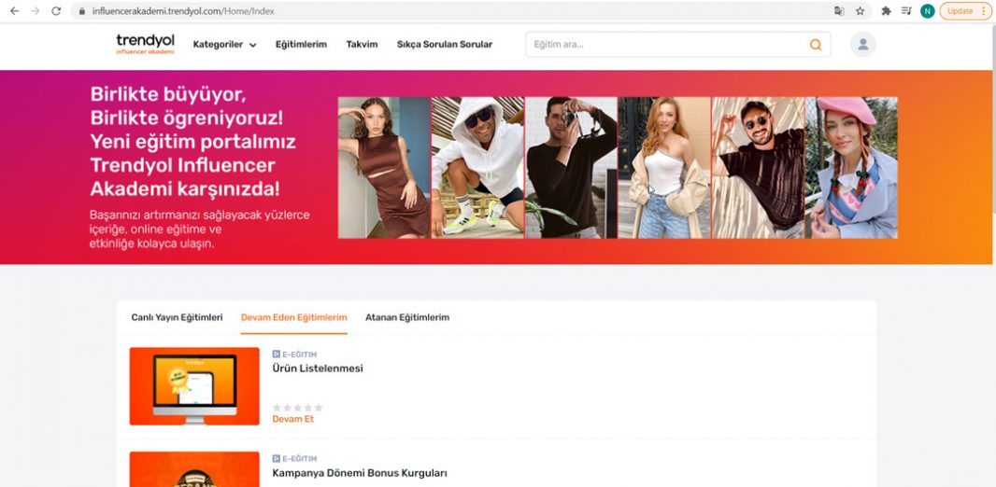Viewport: 996px width, 487px height.
Task: Reload the Trendyol page
Action: coord(56,11)
